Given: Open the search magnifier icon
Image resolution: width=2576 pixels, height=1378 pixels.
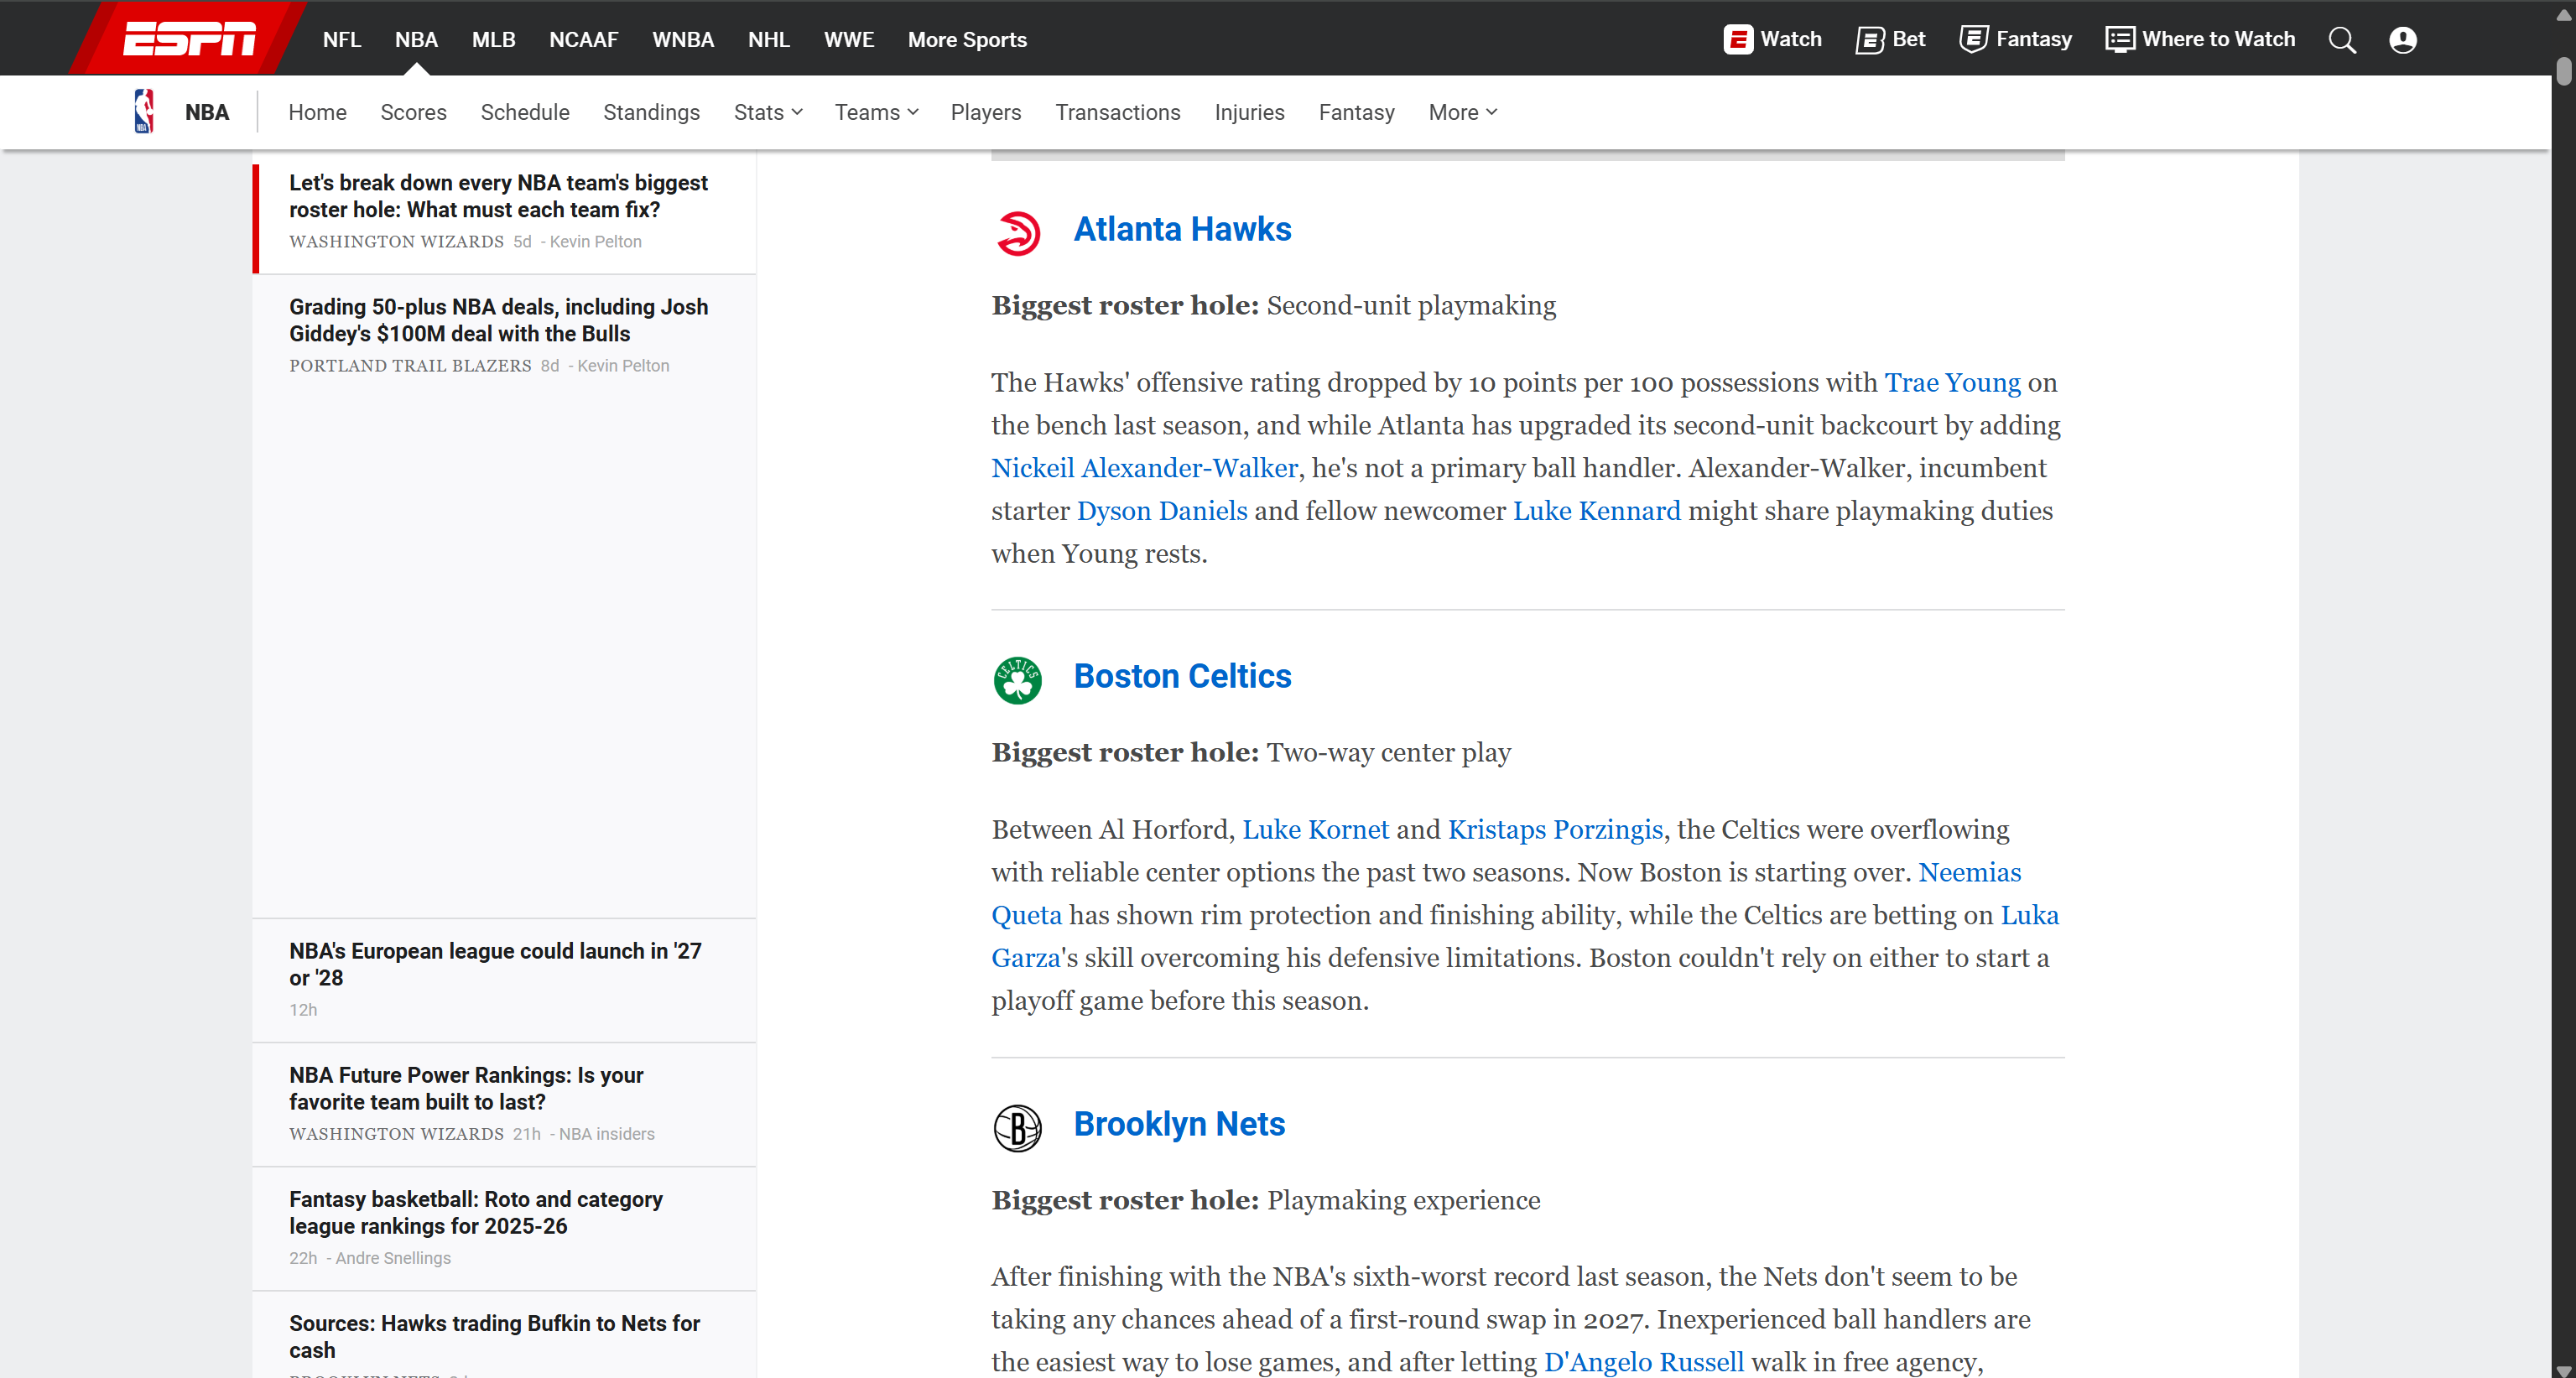Looking at the screenshot, I should point(2342,40).
